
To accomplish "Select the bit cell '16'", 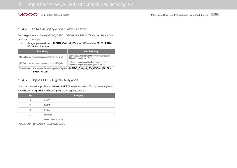I will 30,100.
